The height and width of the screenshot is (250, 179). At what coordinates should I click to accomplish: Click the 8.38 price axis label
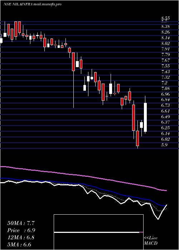[x=165, y=26]
